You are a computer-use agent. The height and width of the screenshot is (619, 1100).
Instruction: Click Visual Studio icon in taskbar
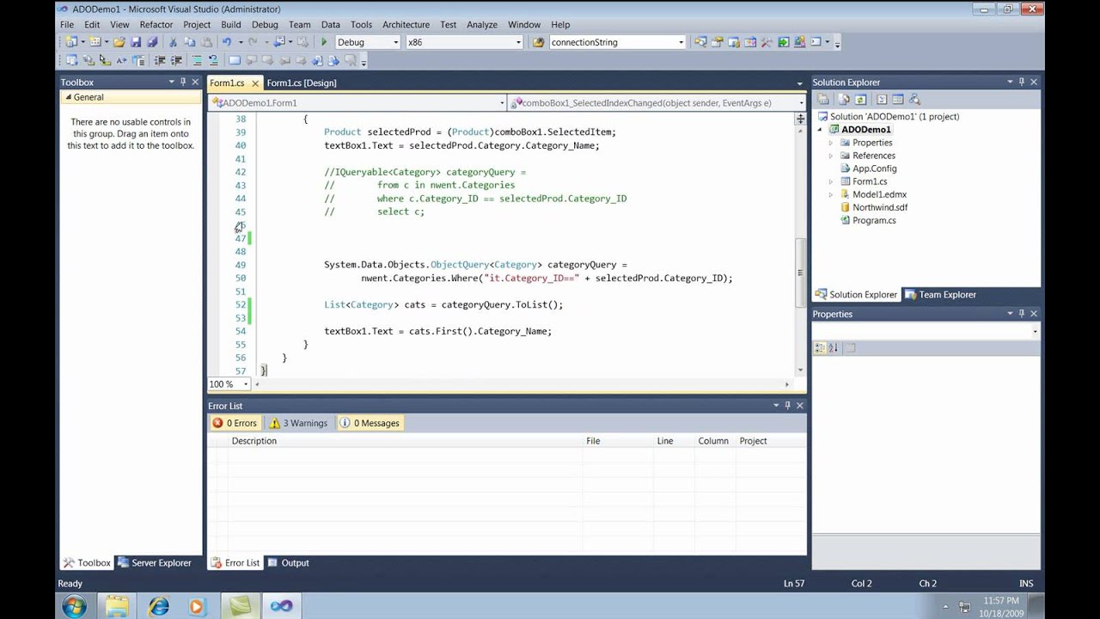pos(281,605)
